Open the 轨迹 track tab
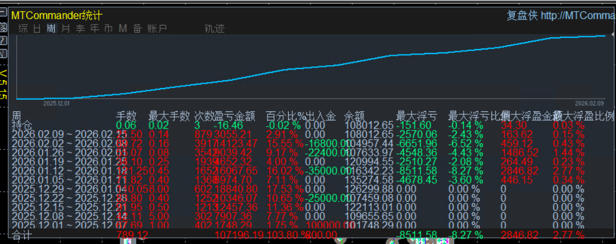This screenshot has width=616, height=244. (x=214, y=28)
